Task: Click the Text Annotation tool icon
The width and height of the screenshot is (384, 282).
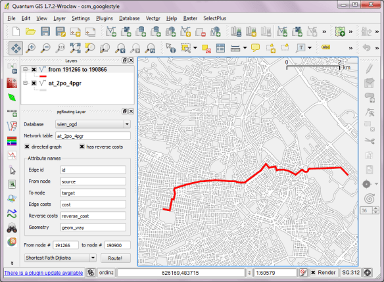Action: coord(300,48)
